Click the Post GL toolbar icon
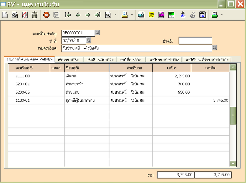The height and width of the screenshot is (183, 246). 171,15
